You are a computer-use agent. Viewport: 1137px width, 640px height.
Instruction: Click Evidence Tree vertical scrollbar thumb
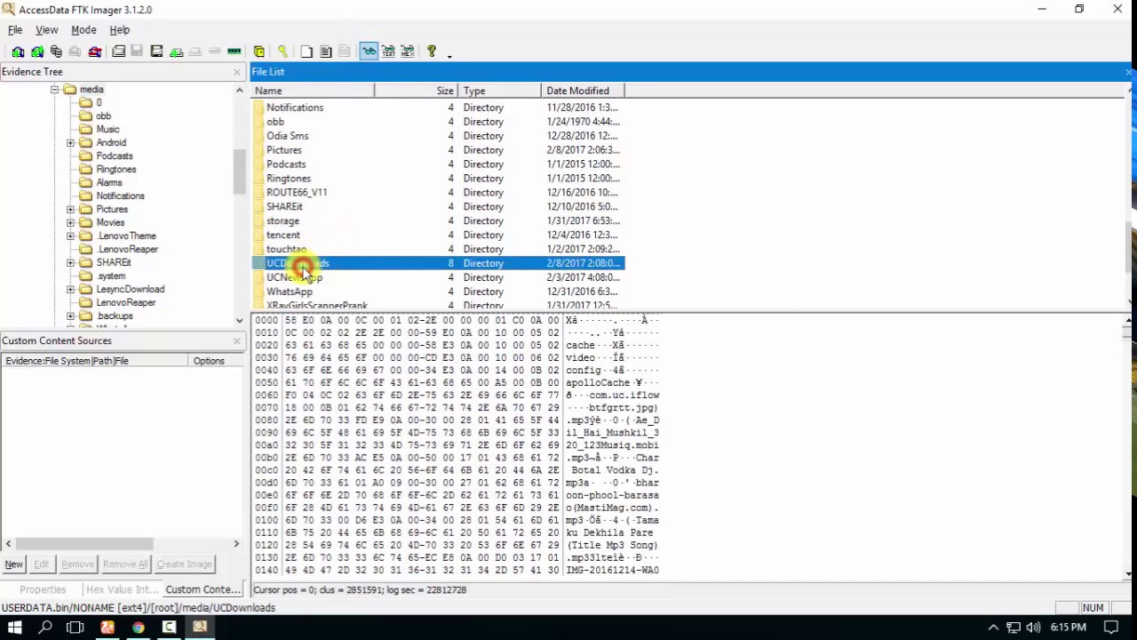pyautogui.click(x=239, y=172)
